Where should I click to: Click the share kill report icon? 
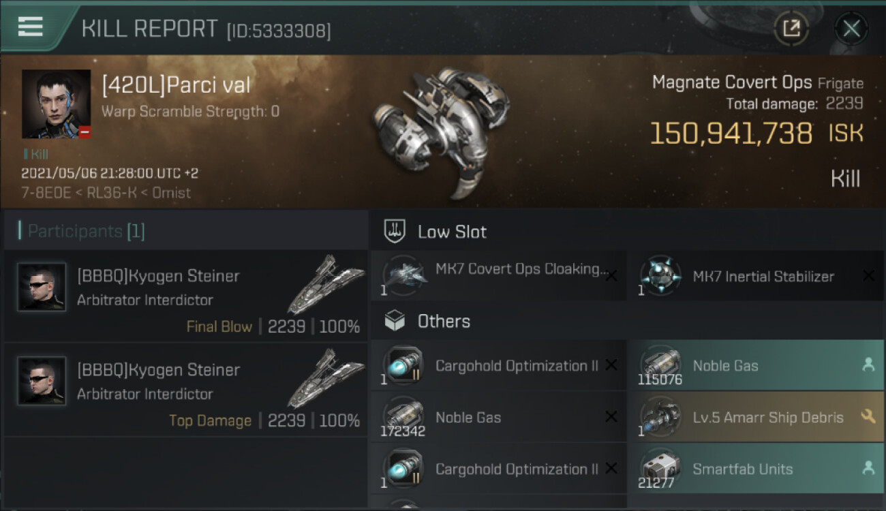click(x=791, y=29)
